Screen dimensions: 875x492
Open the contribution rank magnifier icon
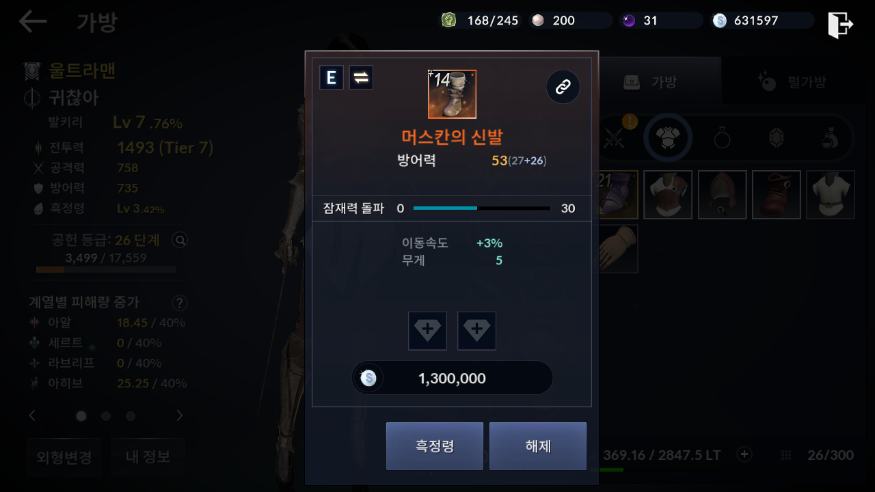pyautogui.click(x=180, y=240)
